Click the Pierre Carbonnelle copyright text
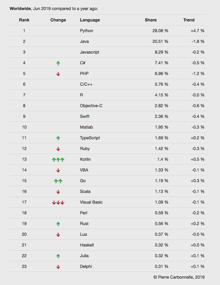This screenshot has height=285, width=220. point(179,277)
